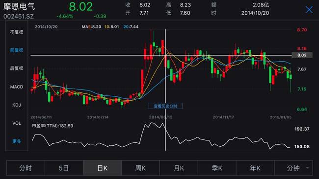Screen dimensions: 319x179
Task: Switch to 月K tab
Action: 179,168
